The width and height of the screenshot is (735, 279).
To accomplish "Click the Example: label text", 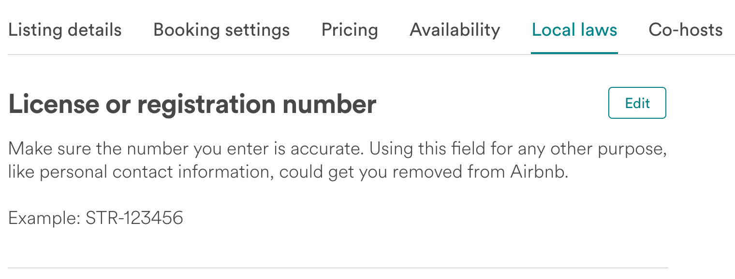I will [x=44, y=218].
